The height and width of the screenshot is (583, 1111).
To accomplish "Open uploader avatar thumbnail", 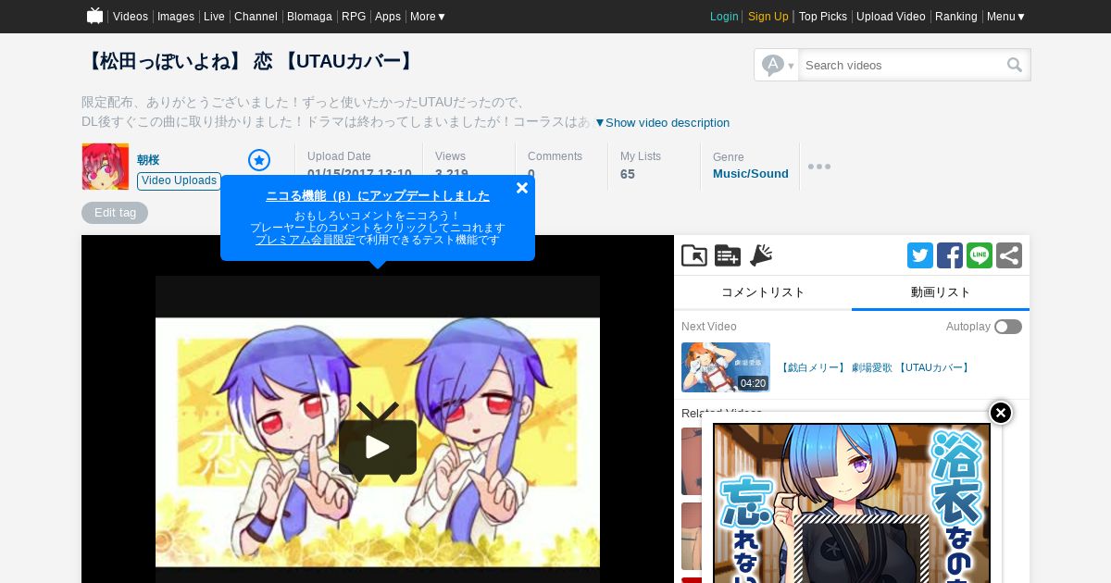I will tap(105, 167).
